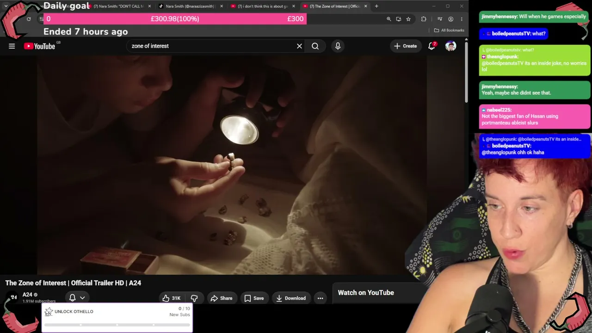Screen dimensions: 592x333
Task: Like the Zone of Interest trailer
Action: point(171,298)
